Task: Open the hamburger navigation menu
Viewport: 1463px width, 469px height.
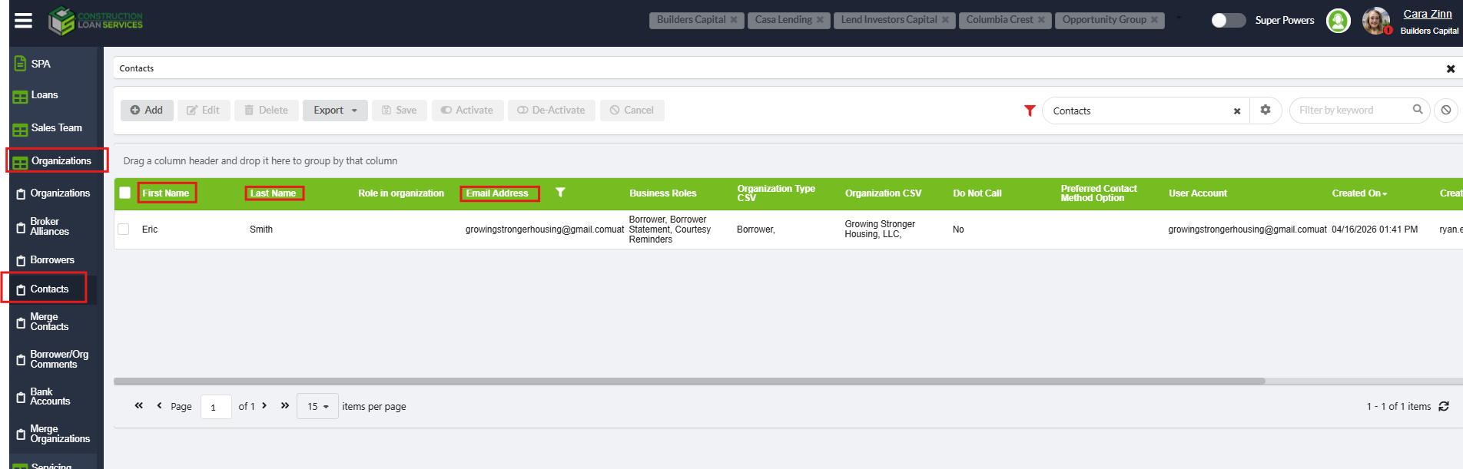Action: [x=24, y=21]
